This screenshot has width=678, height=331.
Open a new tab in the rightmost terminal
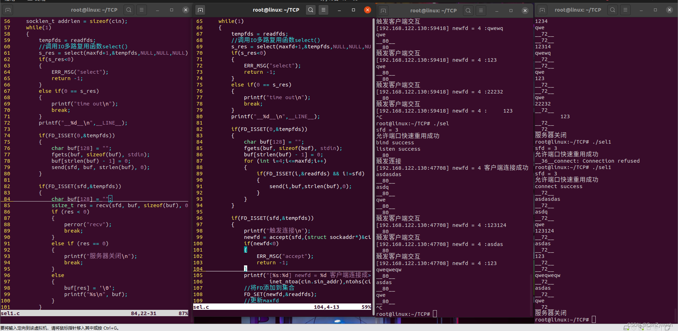[x=543, y=10]
